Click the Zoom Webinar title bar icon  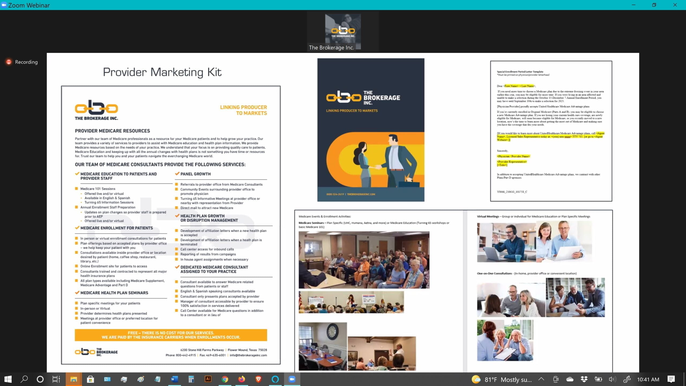[x=4, y=5]
